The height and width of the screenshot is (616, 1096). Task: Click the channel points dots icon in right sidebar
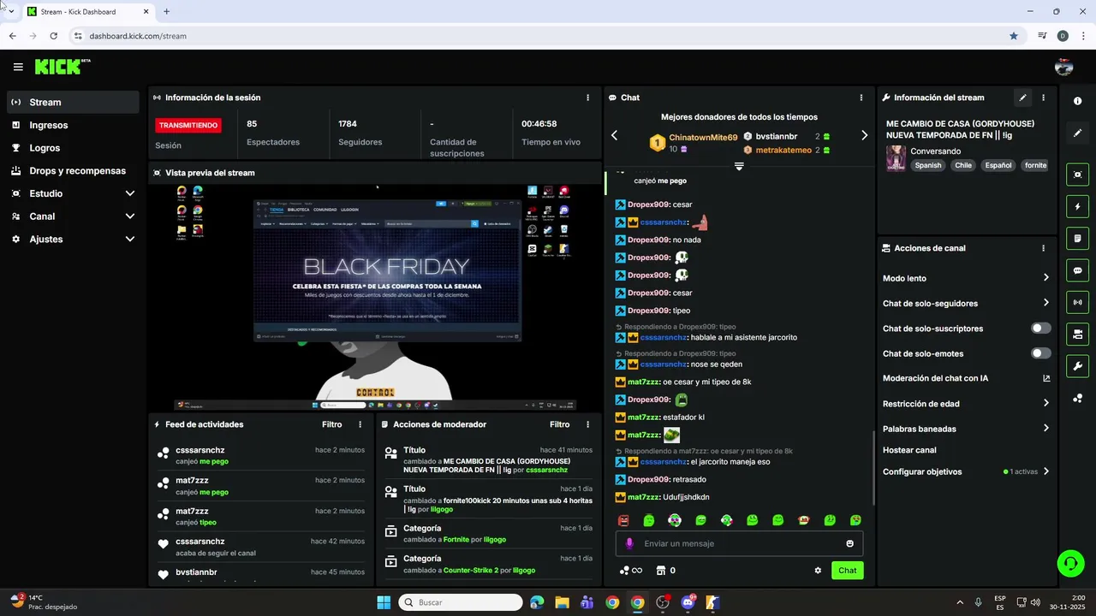pos(1077,399)
